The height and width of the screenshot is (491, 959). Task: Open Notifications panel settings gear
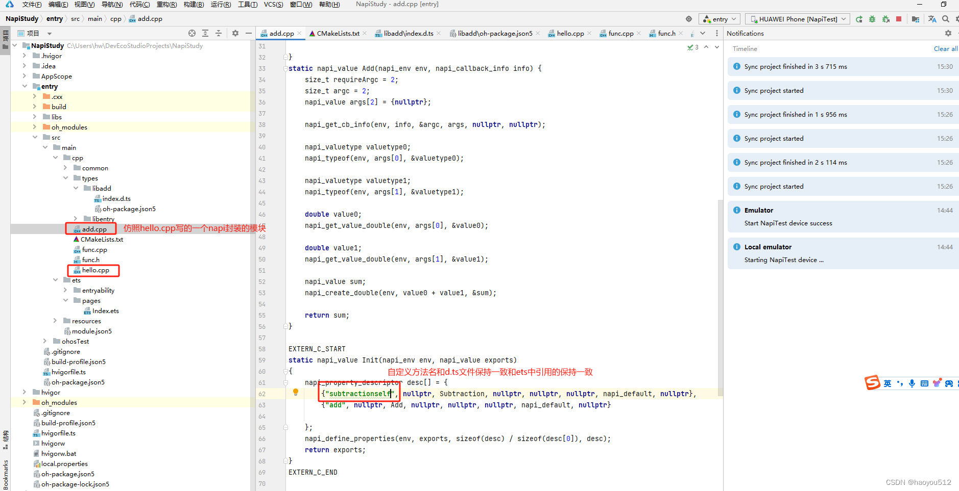[948, 33]
